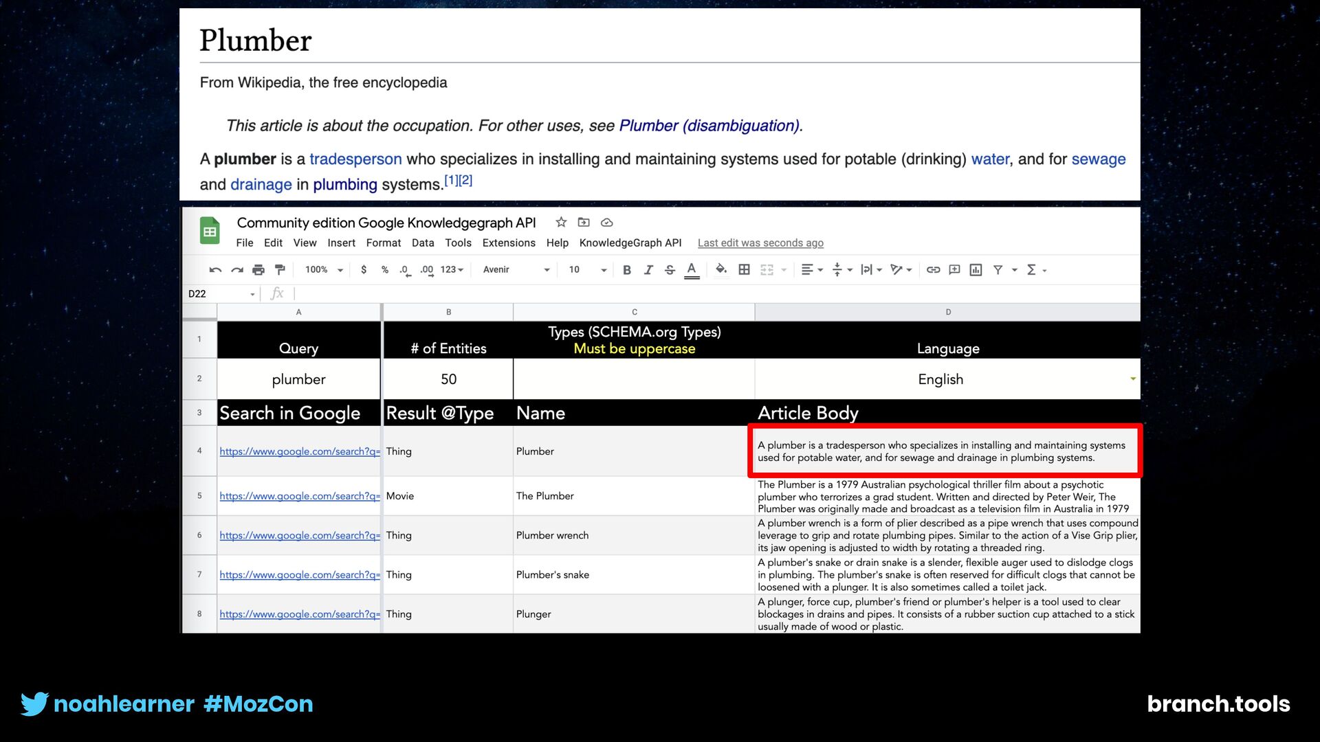Toggle strikethrough formatting
The image size is (1320, 742).
click(670, 270)
